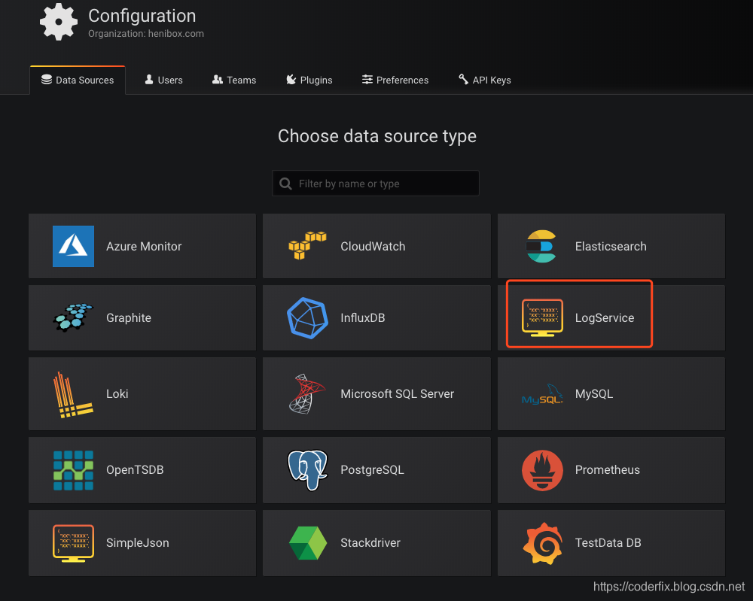753x601 pixels.
Task: Select Graphite data source label
Action: [x=128, y=318]
